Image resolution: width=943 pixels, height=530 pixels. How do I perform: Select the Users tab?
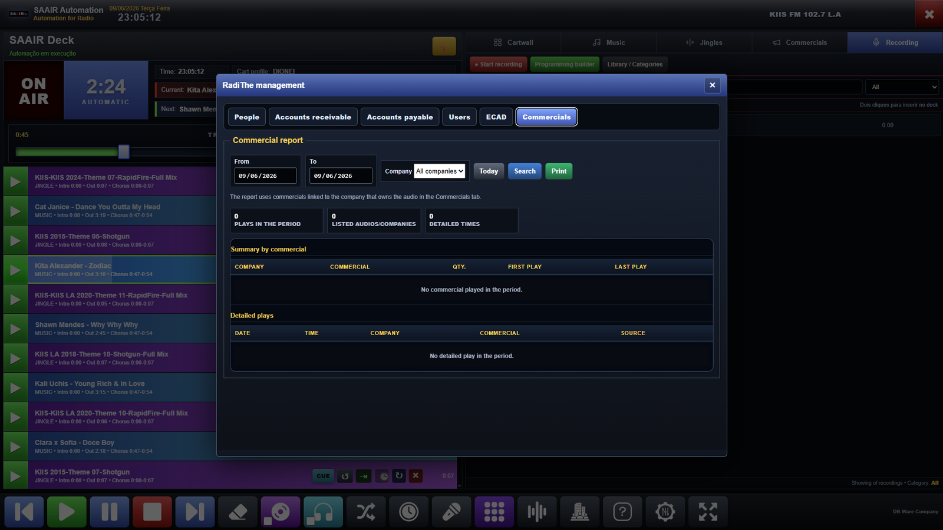pyautogui.click(x=460, y=117)
